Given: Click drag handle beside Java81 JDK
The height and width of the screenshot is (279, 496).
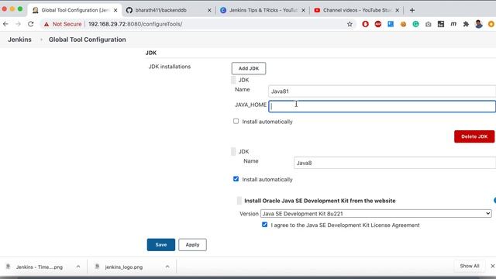Looking at the screenshot, I should 233,80.
